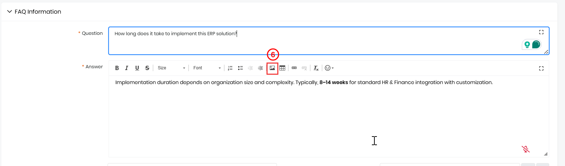This screenshot has width=565, height=166.
Task: Insert a bulleted list
Action: pos(240,68)
